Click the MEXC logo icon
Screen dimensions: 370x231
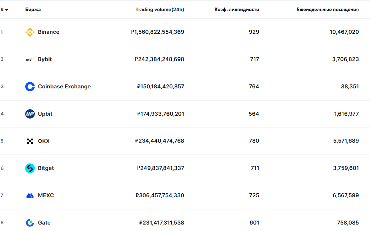(x=30, y=195)
